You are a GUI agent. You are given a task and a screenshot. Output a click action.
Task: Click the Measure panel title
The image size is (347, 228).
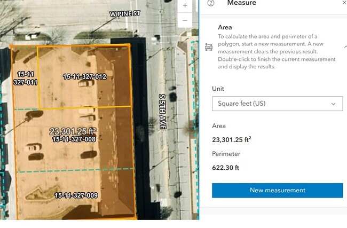tap(241, 3)
